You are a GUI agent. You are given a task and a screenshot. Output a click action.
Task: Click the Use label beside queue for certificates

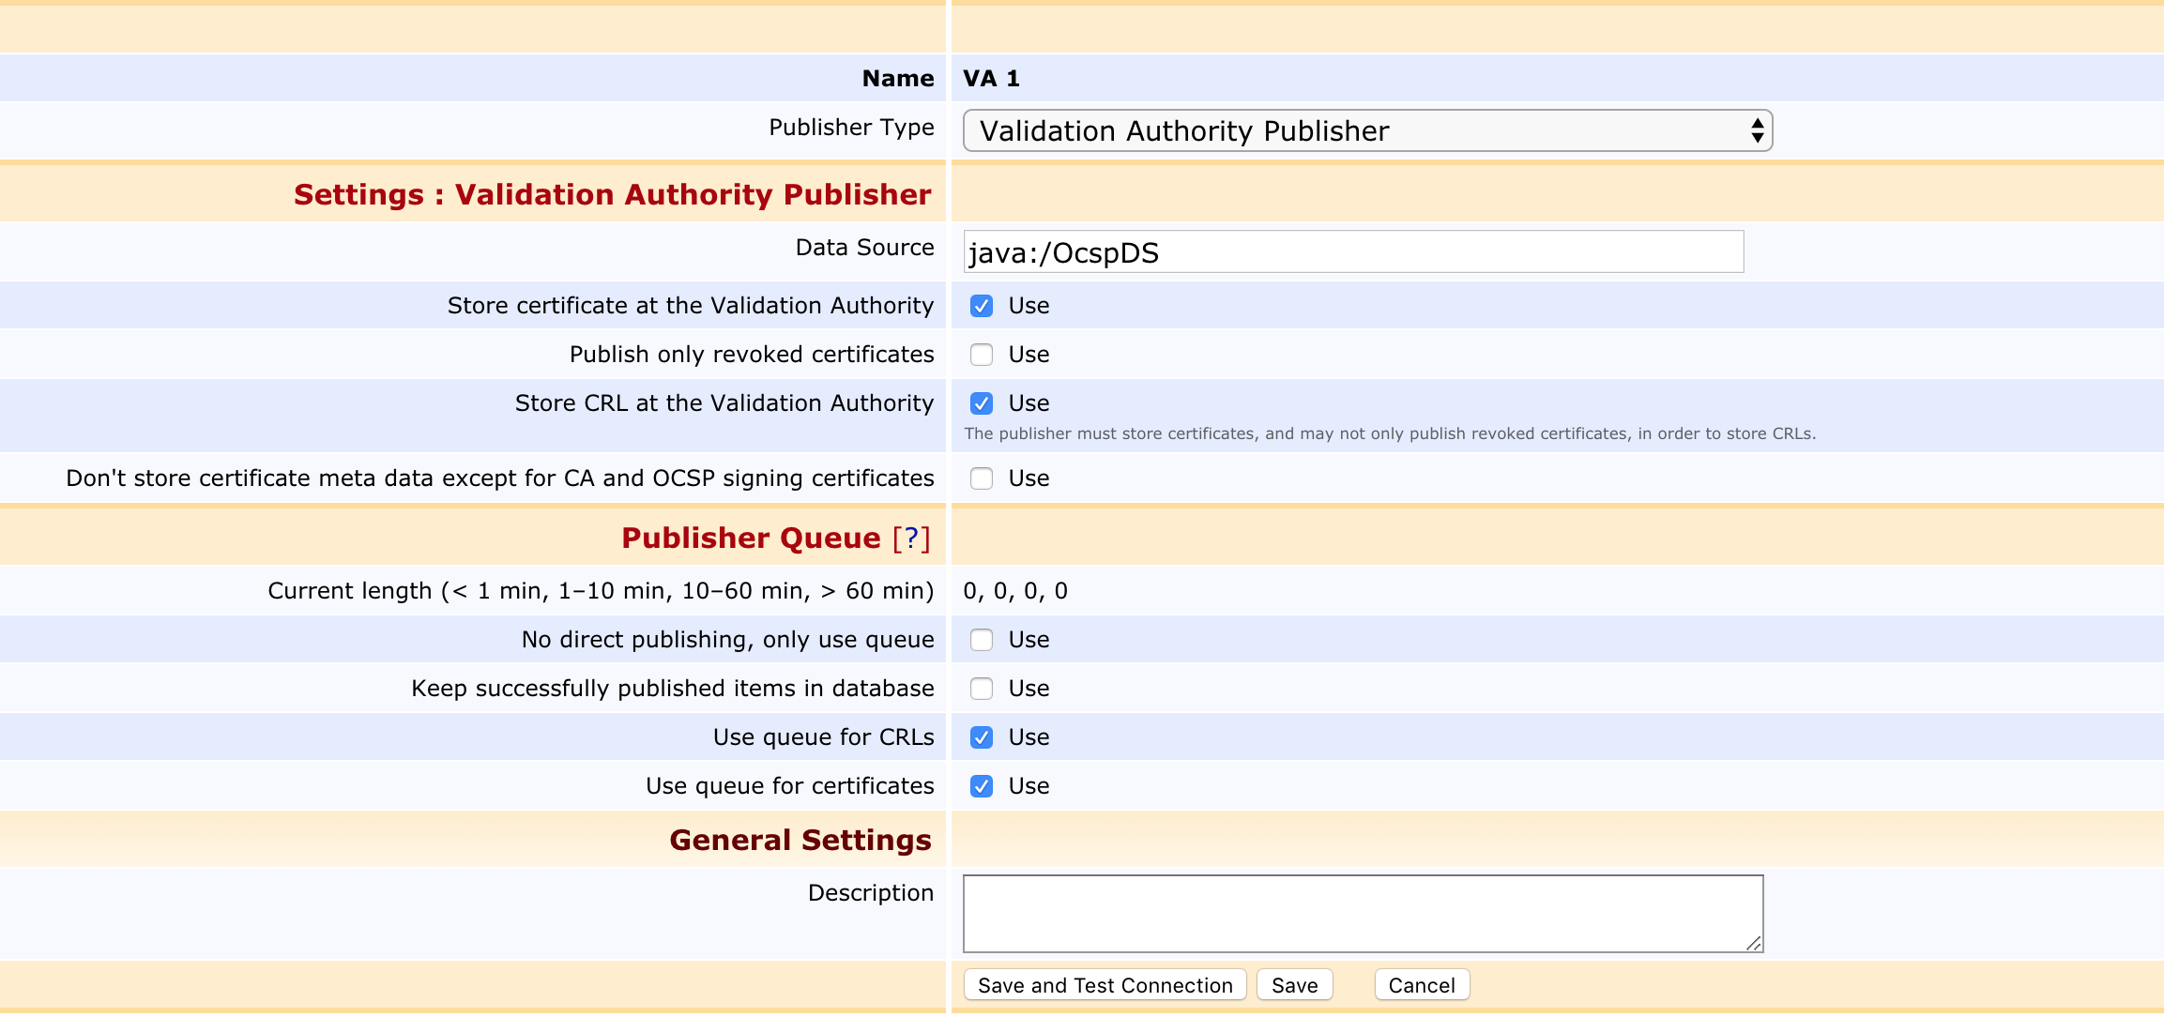(1029, 786)
